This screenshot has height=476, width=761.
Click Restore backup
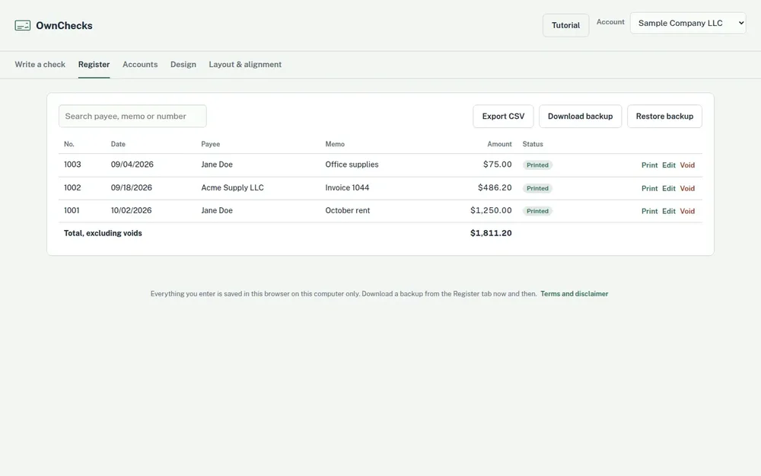(x=664, y=116)
